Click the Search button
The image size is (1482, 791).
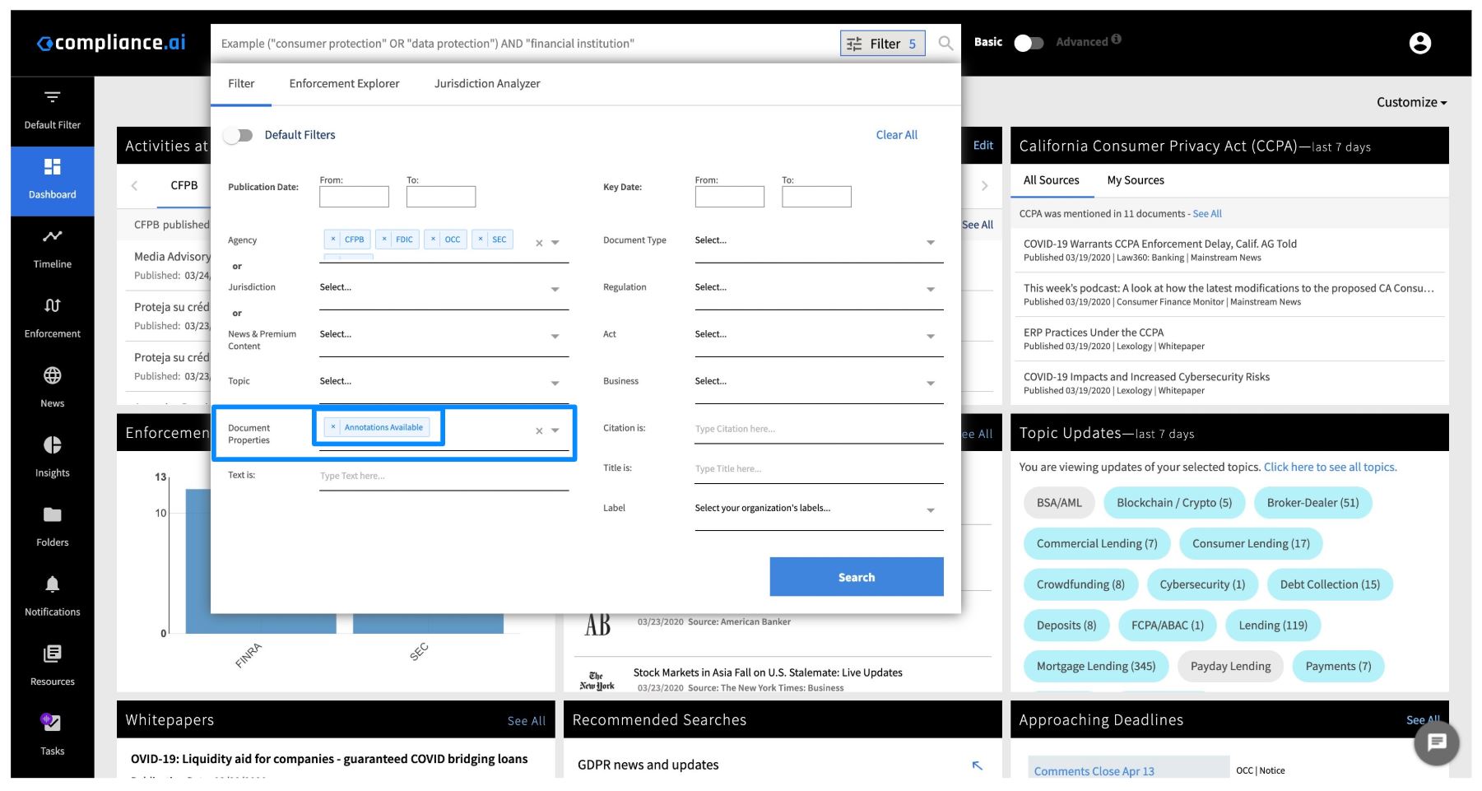coord(857,577)
